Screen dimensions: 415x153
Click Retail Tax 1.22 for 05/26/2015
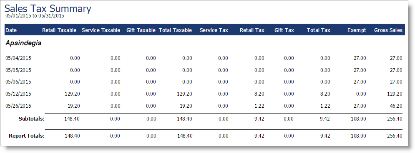(x=259, y=106)
